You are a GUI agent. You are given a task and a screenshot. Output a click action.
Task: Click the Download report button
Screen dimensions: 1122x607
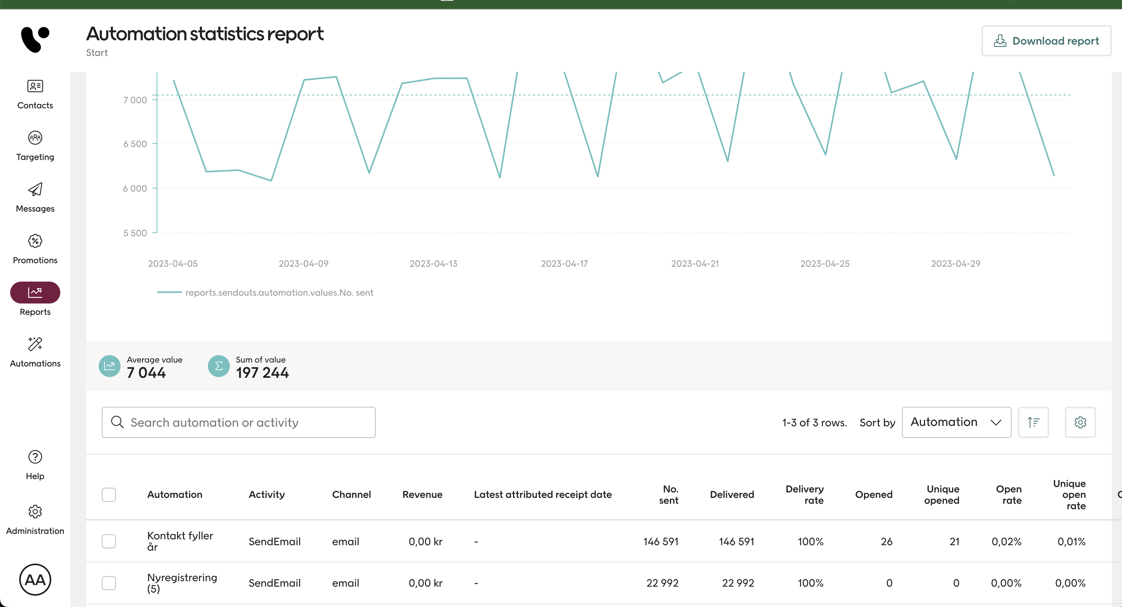click(x=1046, y=40)
